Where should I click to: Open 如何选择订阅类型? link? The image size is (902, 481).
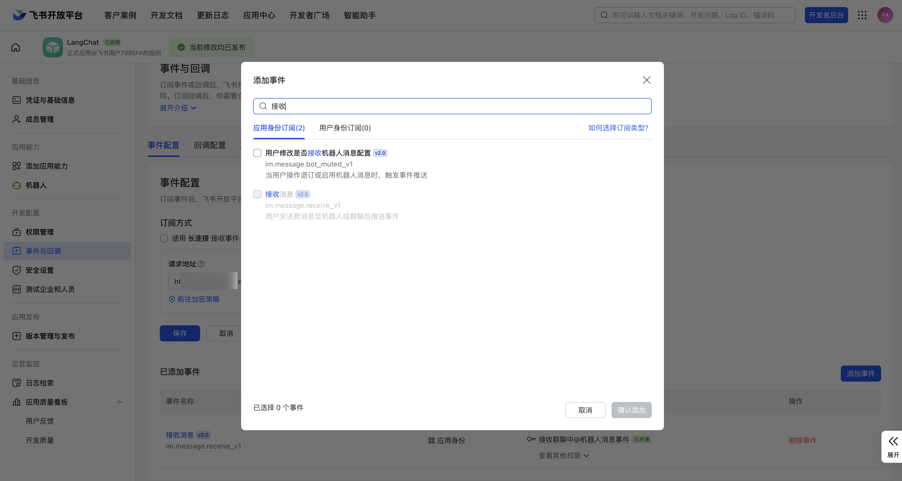point(618,128)
